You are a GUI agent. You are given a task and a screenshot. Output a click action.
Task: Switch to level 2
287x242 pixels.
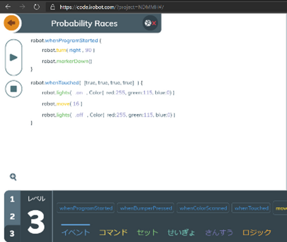pyautogui.click(x=12, y=216)
